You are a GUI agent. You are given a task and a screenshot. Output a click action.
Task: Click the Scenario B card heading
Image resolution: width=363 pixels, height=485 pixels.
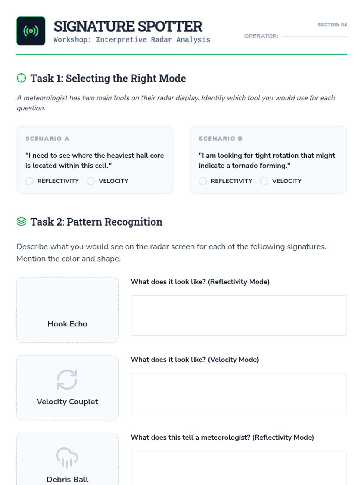tap(221, 139)
